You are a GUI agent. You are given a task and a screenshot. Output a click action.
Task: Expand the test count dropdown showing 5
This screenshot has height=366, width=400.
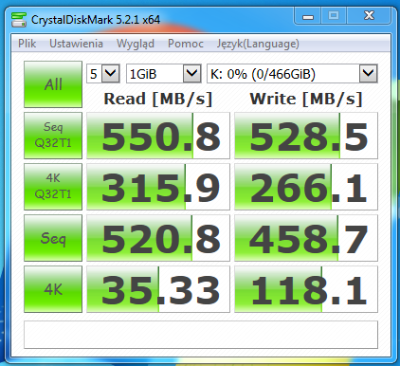103,74
